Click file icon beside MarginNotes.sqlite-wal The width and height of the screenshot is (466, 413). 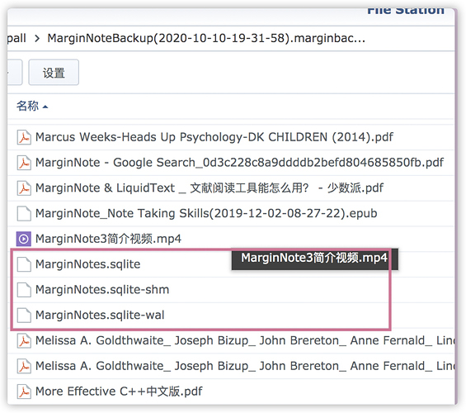(x=24, y=316)
